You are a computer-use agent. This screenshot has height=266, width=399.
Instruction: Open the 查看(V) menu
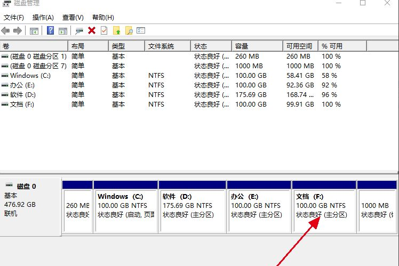tap(73, 18)
